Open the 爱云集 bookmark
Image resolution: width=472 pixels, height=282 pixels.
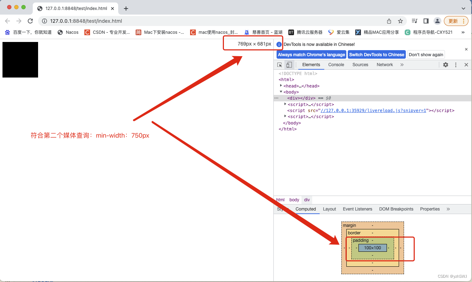339,32
